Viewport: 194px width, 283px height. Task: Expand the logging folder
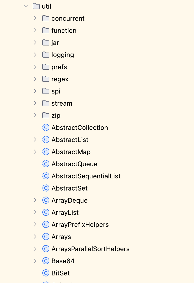pyautogui.click(x=35, y=55)
